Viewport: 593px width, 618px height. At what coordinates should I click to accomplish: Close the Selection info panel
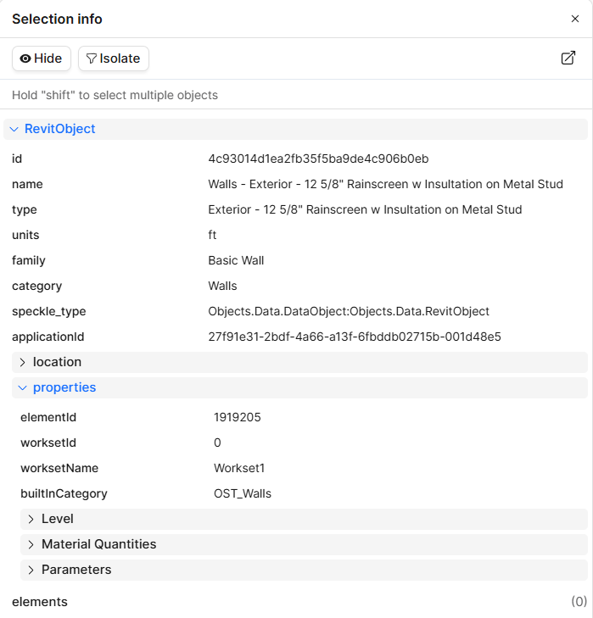point(575,19)
